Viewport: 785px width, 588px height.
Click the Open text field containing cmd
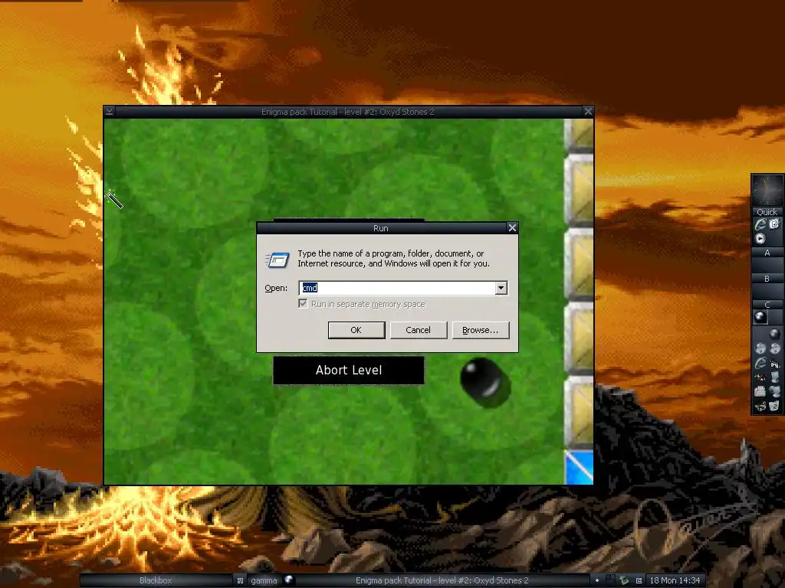click(x=398, y=288)
